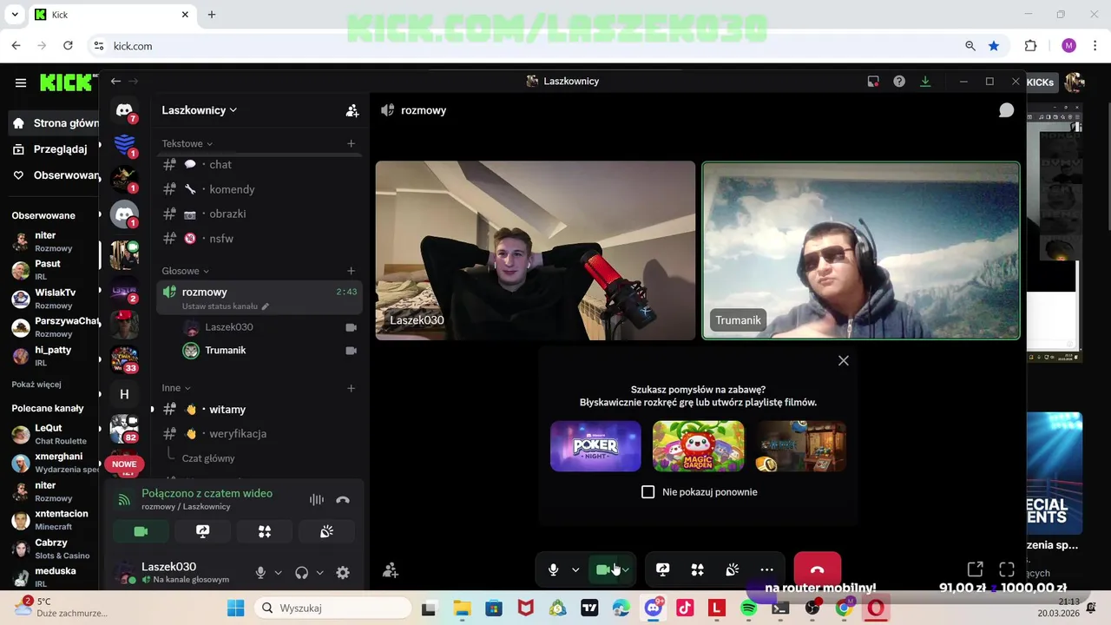Open more options three dots in call bar
Viewport: 1111px width, 625px height.
coord(766,569)
